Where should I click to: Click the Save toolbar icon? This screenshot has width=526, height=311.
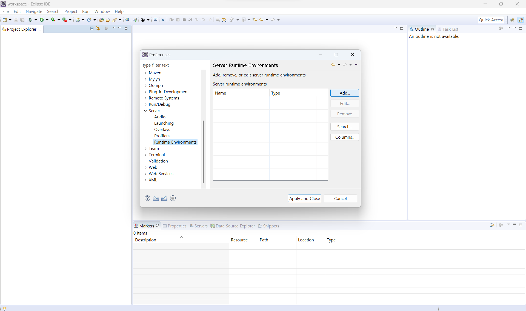click(x=16, y=20)
